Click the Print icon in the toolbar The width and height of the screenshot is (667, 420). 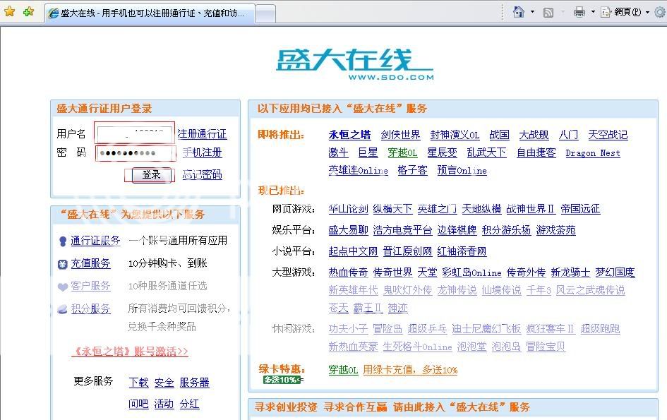coord(579,12)
